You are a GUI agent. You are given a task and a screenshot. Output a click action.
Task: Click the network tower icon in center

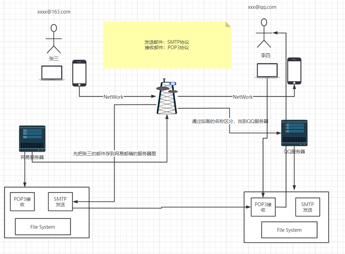167,96
